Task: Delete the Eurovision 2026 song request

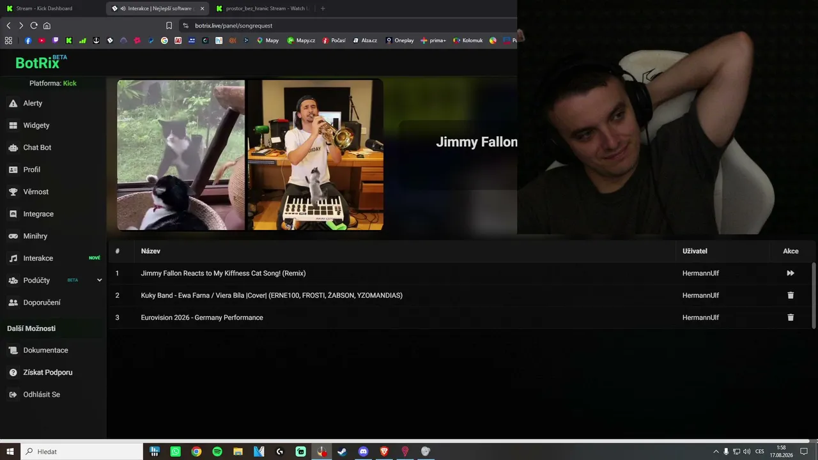Action: pyautogui.click(x=791, y=318)
